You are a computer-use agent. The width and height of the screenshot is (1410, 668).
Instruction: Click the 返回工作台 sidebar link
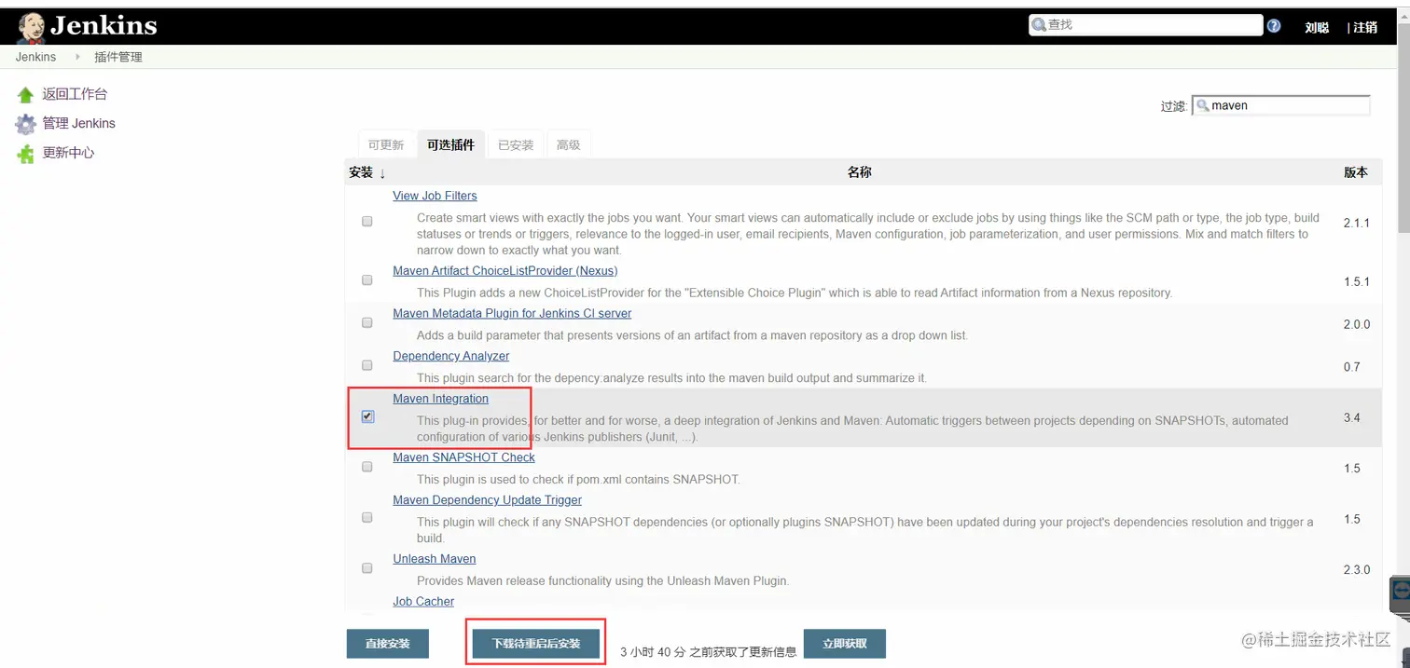[x=75, y=94]
